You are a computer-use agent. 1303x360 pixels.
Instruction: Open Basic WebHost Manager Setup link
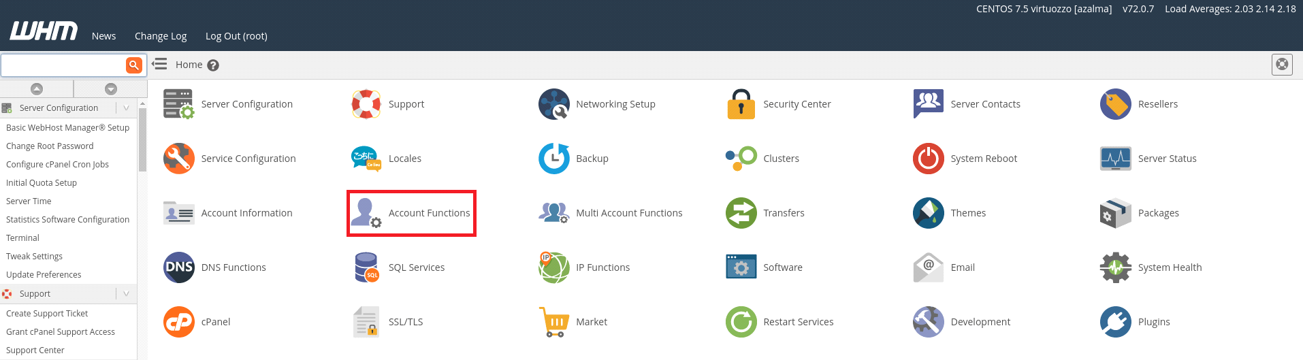[x=67, y=127]
